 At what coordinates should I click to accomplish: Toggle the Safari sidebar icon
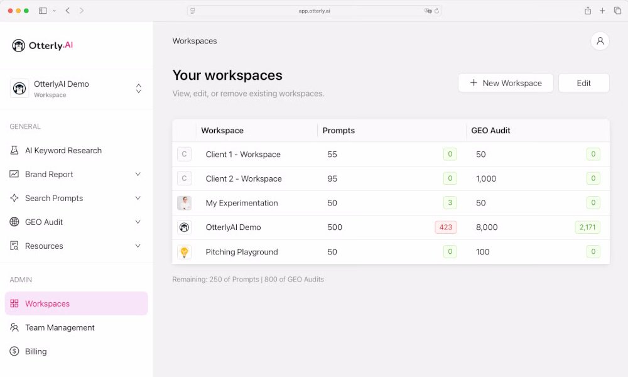coord(43,11)
